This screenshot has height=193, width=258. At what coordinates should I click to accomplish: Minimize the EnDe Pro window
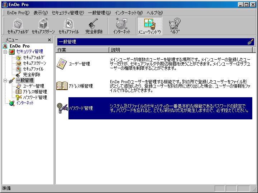(240, 5)
